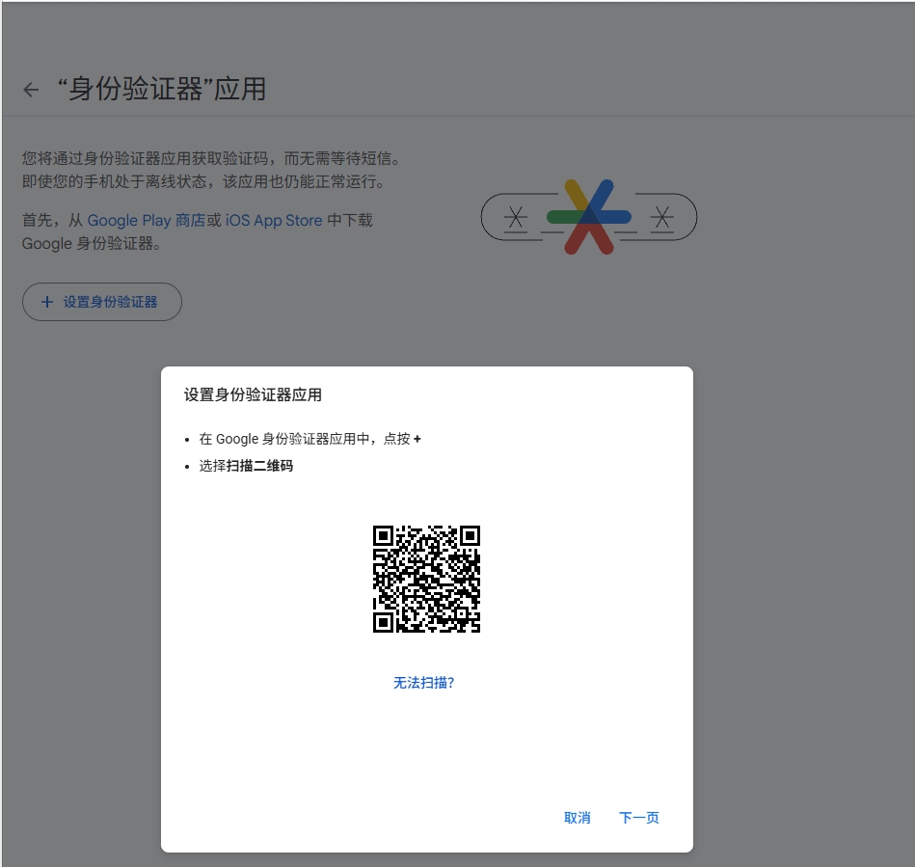Screen dimensions: 915x867
Task: Click the 无法扫描? link
Action: click(423, 683)
